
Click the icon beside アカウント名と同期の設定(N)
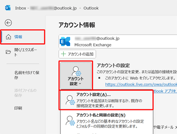(70, 121)
